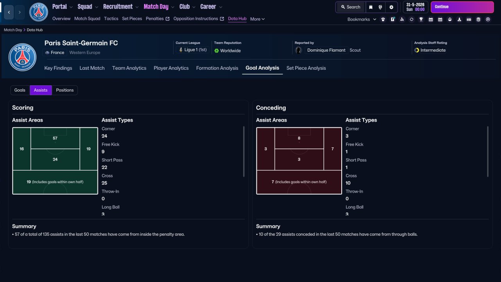Open the More dropdown in the sub-navigation
This screenshot has height=282, width=501.
(x=258, y=19)
